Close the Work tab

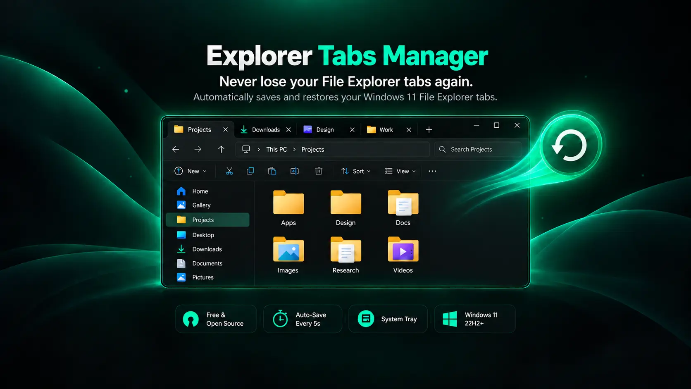(x=409, y=130)
